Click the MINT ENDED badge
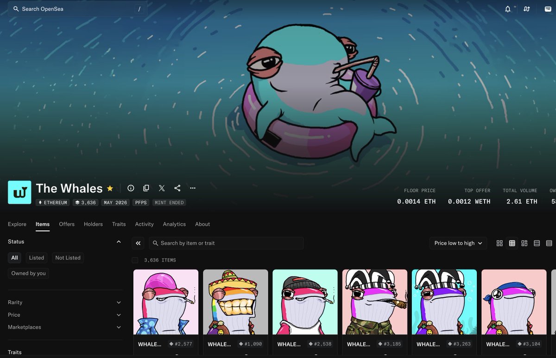Image resolution: width=556 pixels, height=358 pixels. click(x=169, y=203)
